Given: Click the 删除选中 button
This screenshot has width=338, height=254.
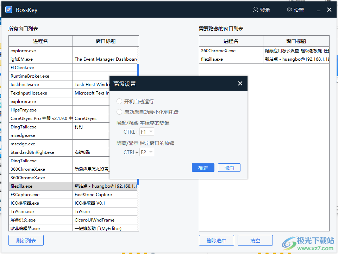Looking at the screenshot, I should point(217,240).
